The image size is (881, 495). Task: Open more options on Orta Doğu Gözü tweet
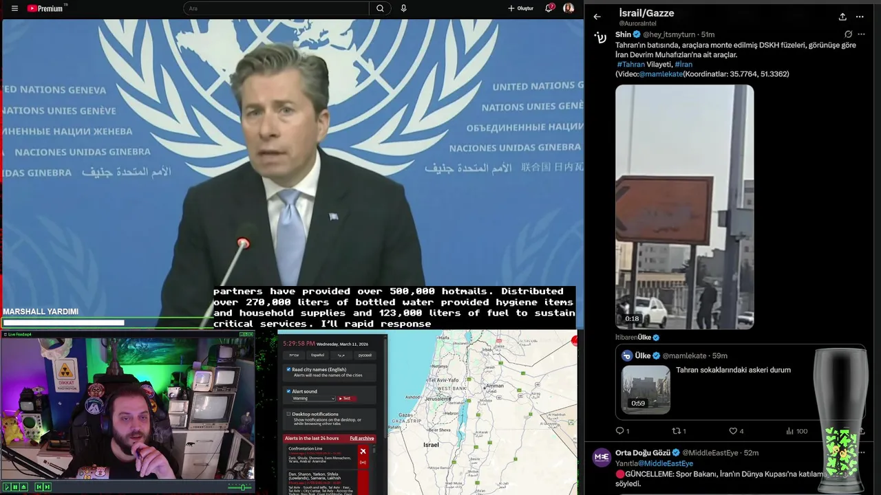(x=861, y=453)
